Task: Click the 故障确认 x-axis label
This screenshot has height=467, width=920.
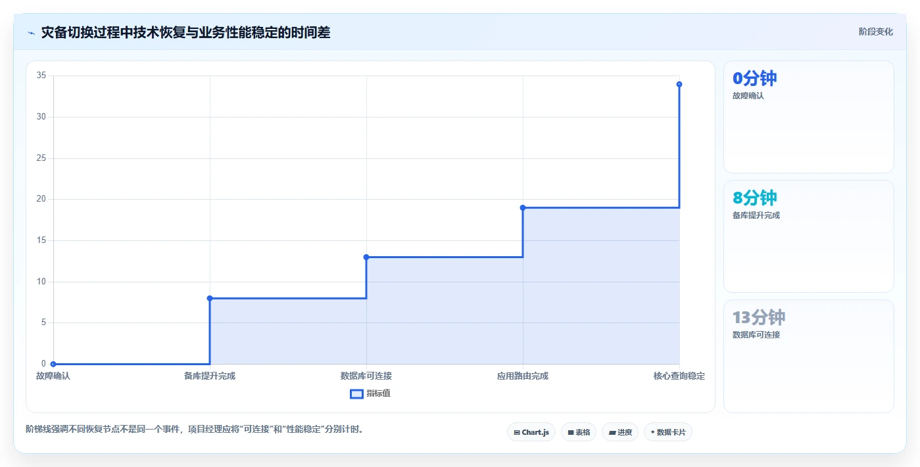Action: pyautogui.click(x=53, y=376)
